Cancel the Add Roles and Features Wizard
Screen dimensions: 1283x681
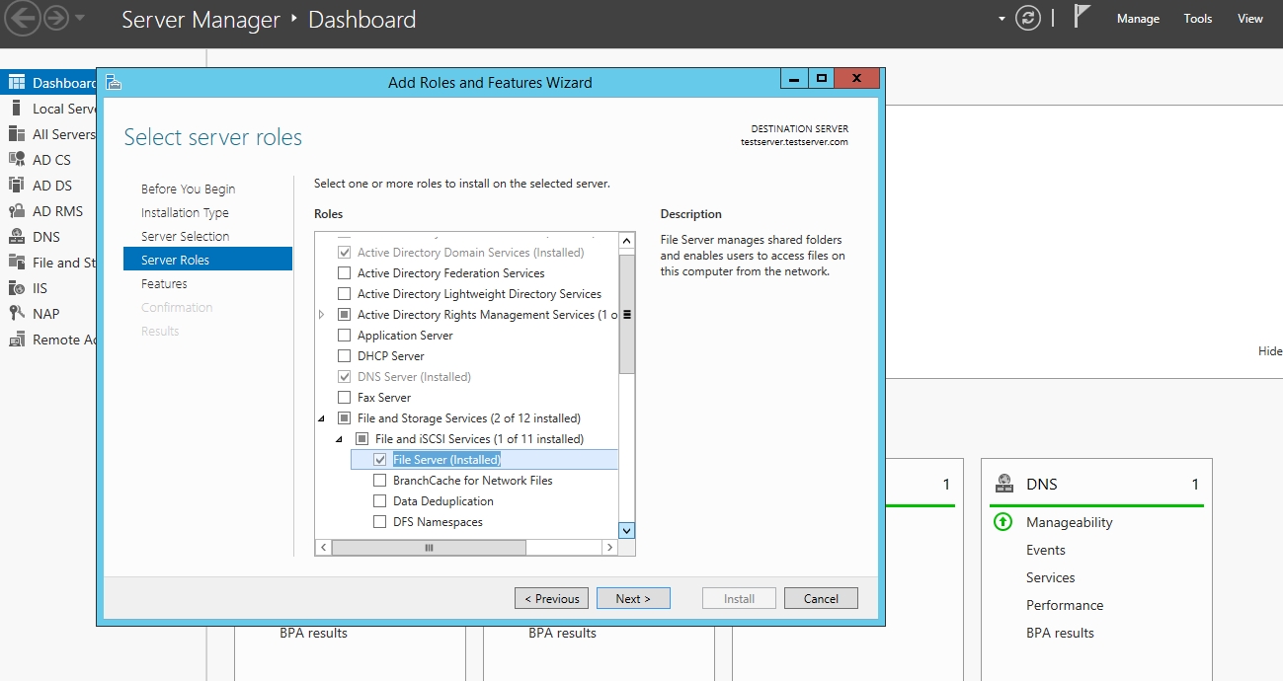[821, 598]
